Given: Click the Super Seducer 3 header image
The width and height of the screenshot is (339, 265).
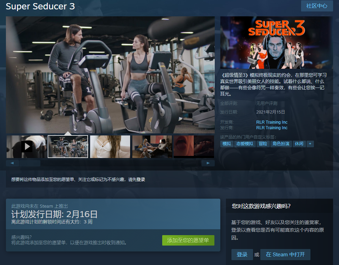Looking at the screenshot, I should pyautogui.click(x=276, y=42).
